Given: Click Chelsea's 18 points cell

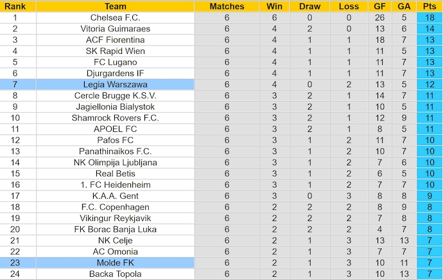Looking at the screenshot, I should 428,18.
